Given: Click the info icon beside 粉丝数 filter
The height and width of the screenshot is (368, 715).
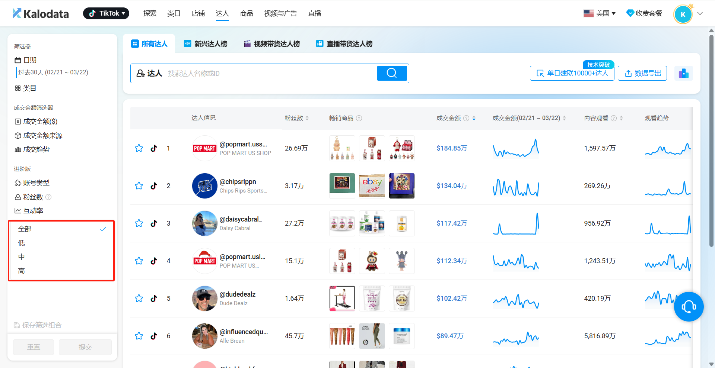Looking at the screenshot, I should [x=48, y=197].
